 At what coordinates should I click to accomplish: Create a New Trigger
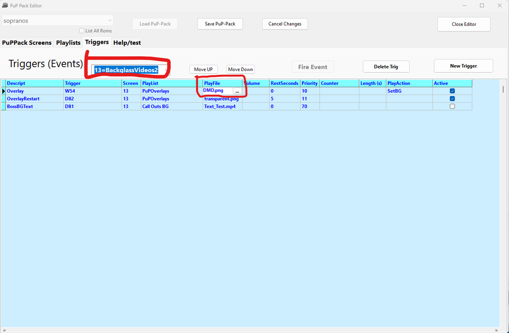click(x=464, y=66)
